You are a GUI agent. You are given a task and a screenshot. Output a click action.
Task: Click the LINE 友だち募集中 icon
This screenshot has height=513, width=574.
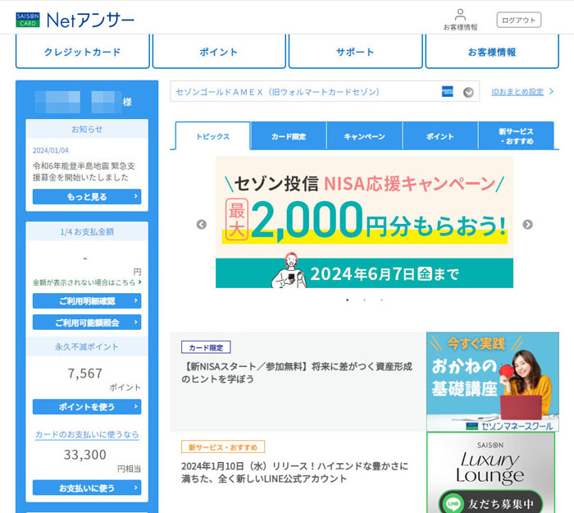tap(452, 502)
